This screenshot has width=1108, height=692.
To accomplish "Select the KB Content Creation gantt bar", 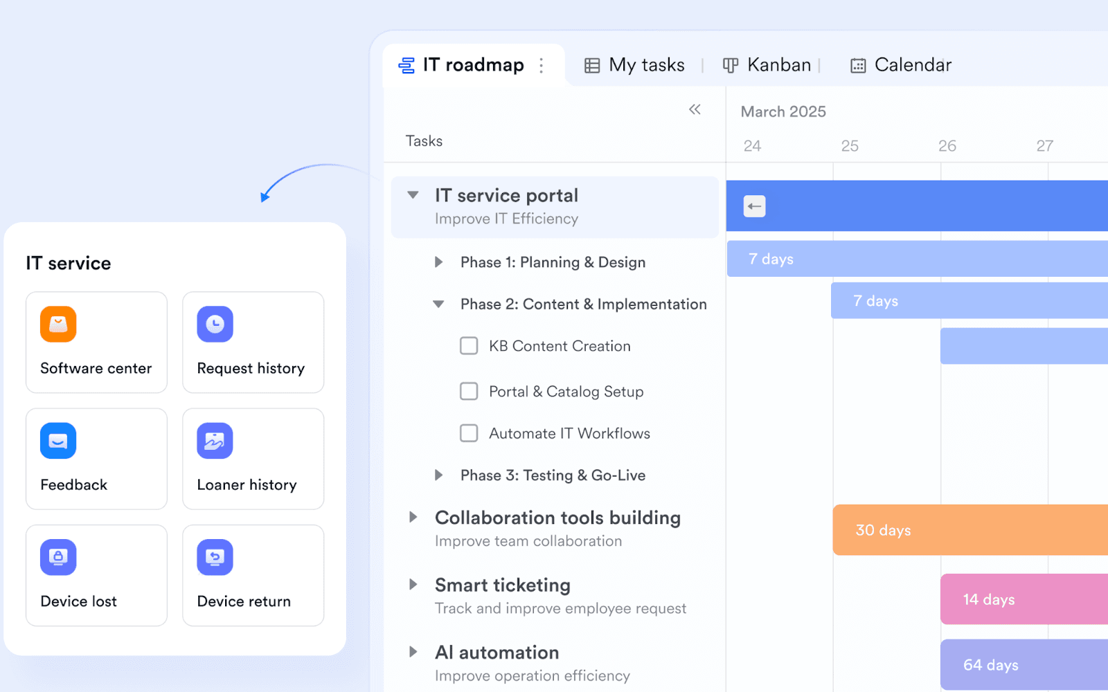I will pos(1024,346).
